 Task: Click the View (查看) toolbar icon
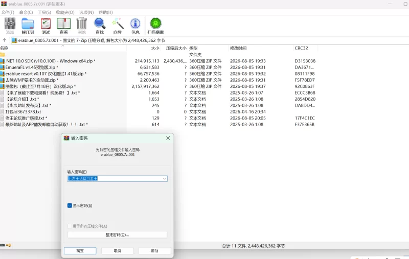(x=63, y=26)
